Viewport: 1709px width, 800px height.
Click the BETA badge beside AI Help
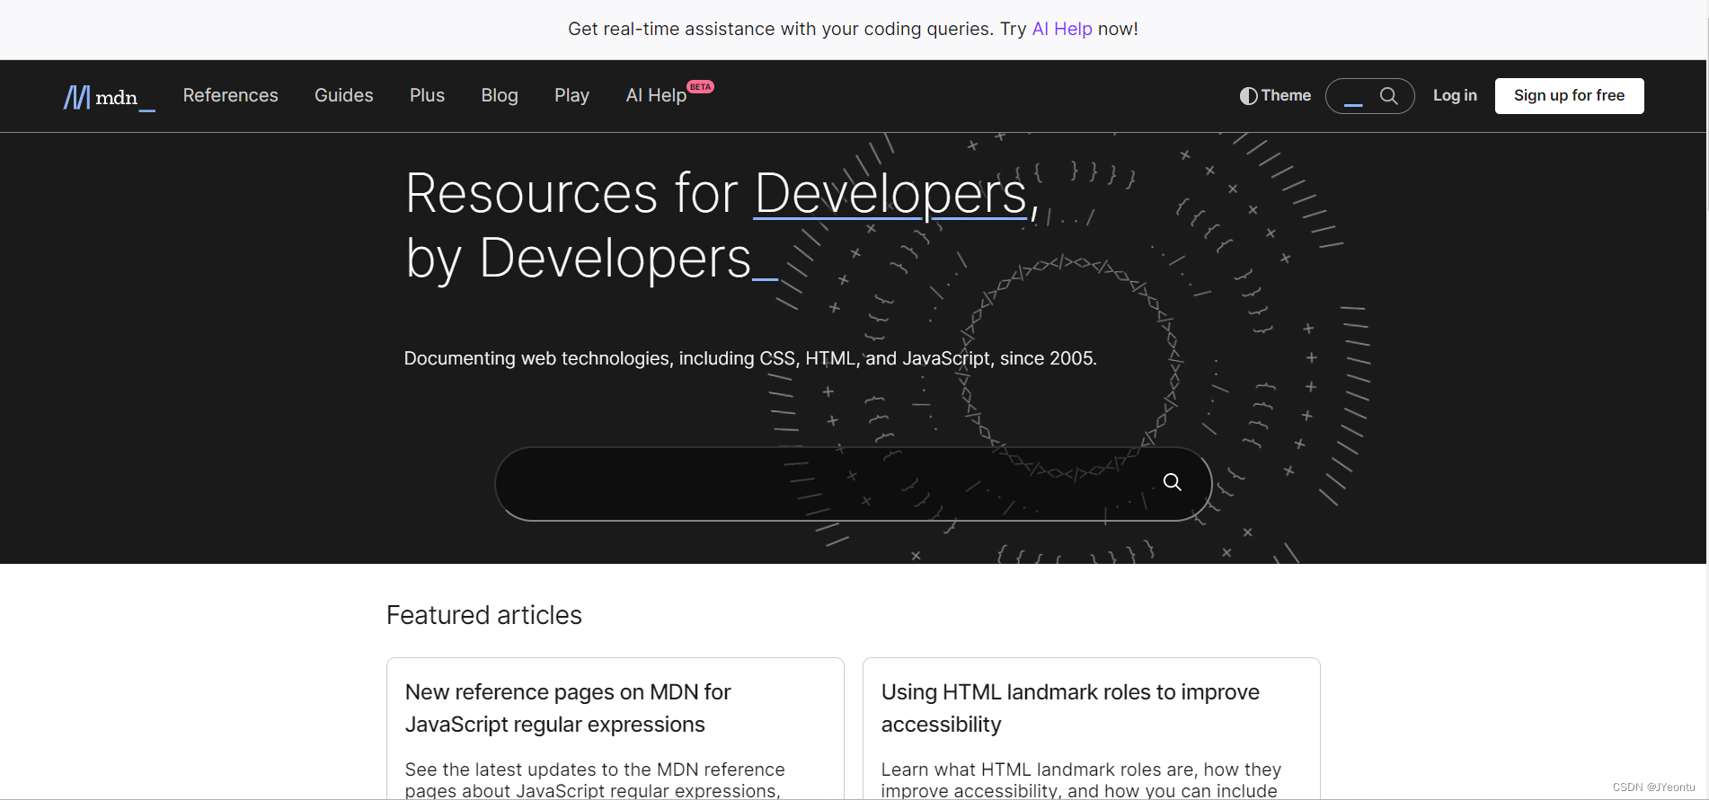tap(701, 87)
